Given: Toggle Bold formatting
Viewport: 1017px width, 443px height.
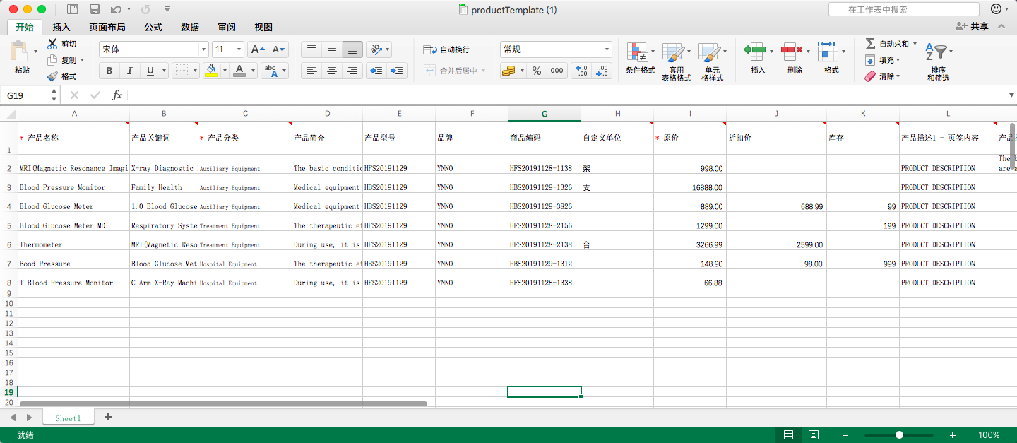Looking at the screenshot, I should (x=109, y=71).
